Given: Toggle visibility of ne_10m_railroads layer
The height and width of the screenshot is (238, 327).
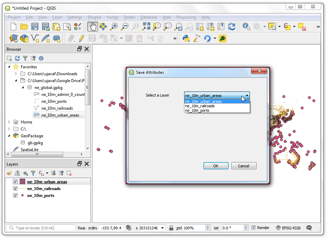Looking at the screenshot, I should (15, 189).
